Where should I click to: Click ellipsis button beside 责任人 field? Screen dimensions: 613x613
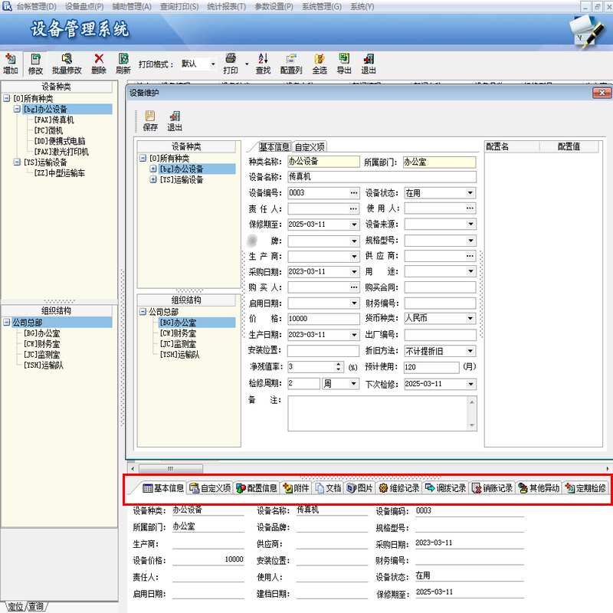(x=354, y=208)
